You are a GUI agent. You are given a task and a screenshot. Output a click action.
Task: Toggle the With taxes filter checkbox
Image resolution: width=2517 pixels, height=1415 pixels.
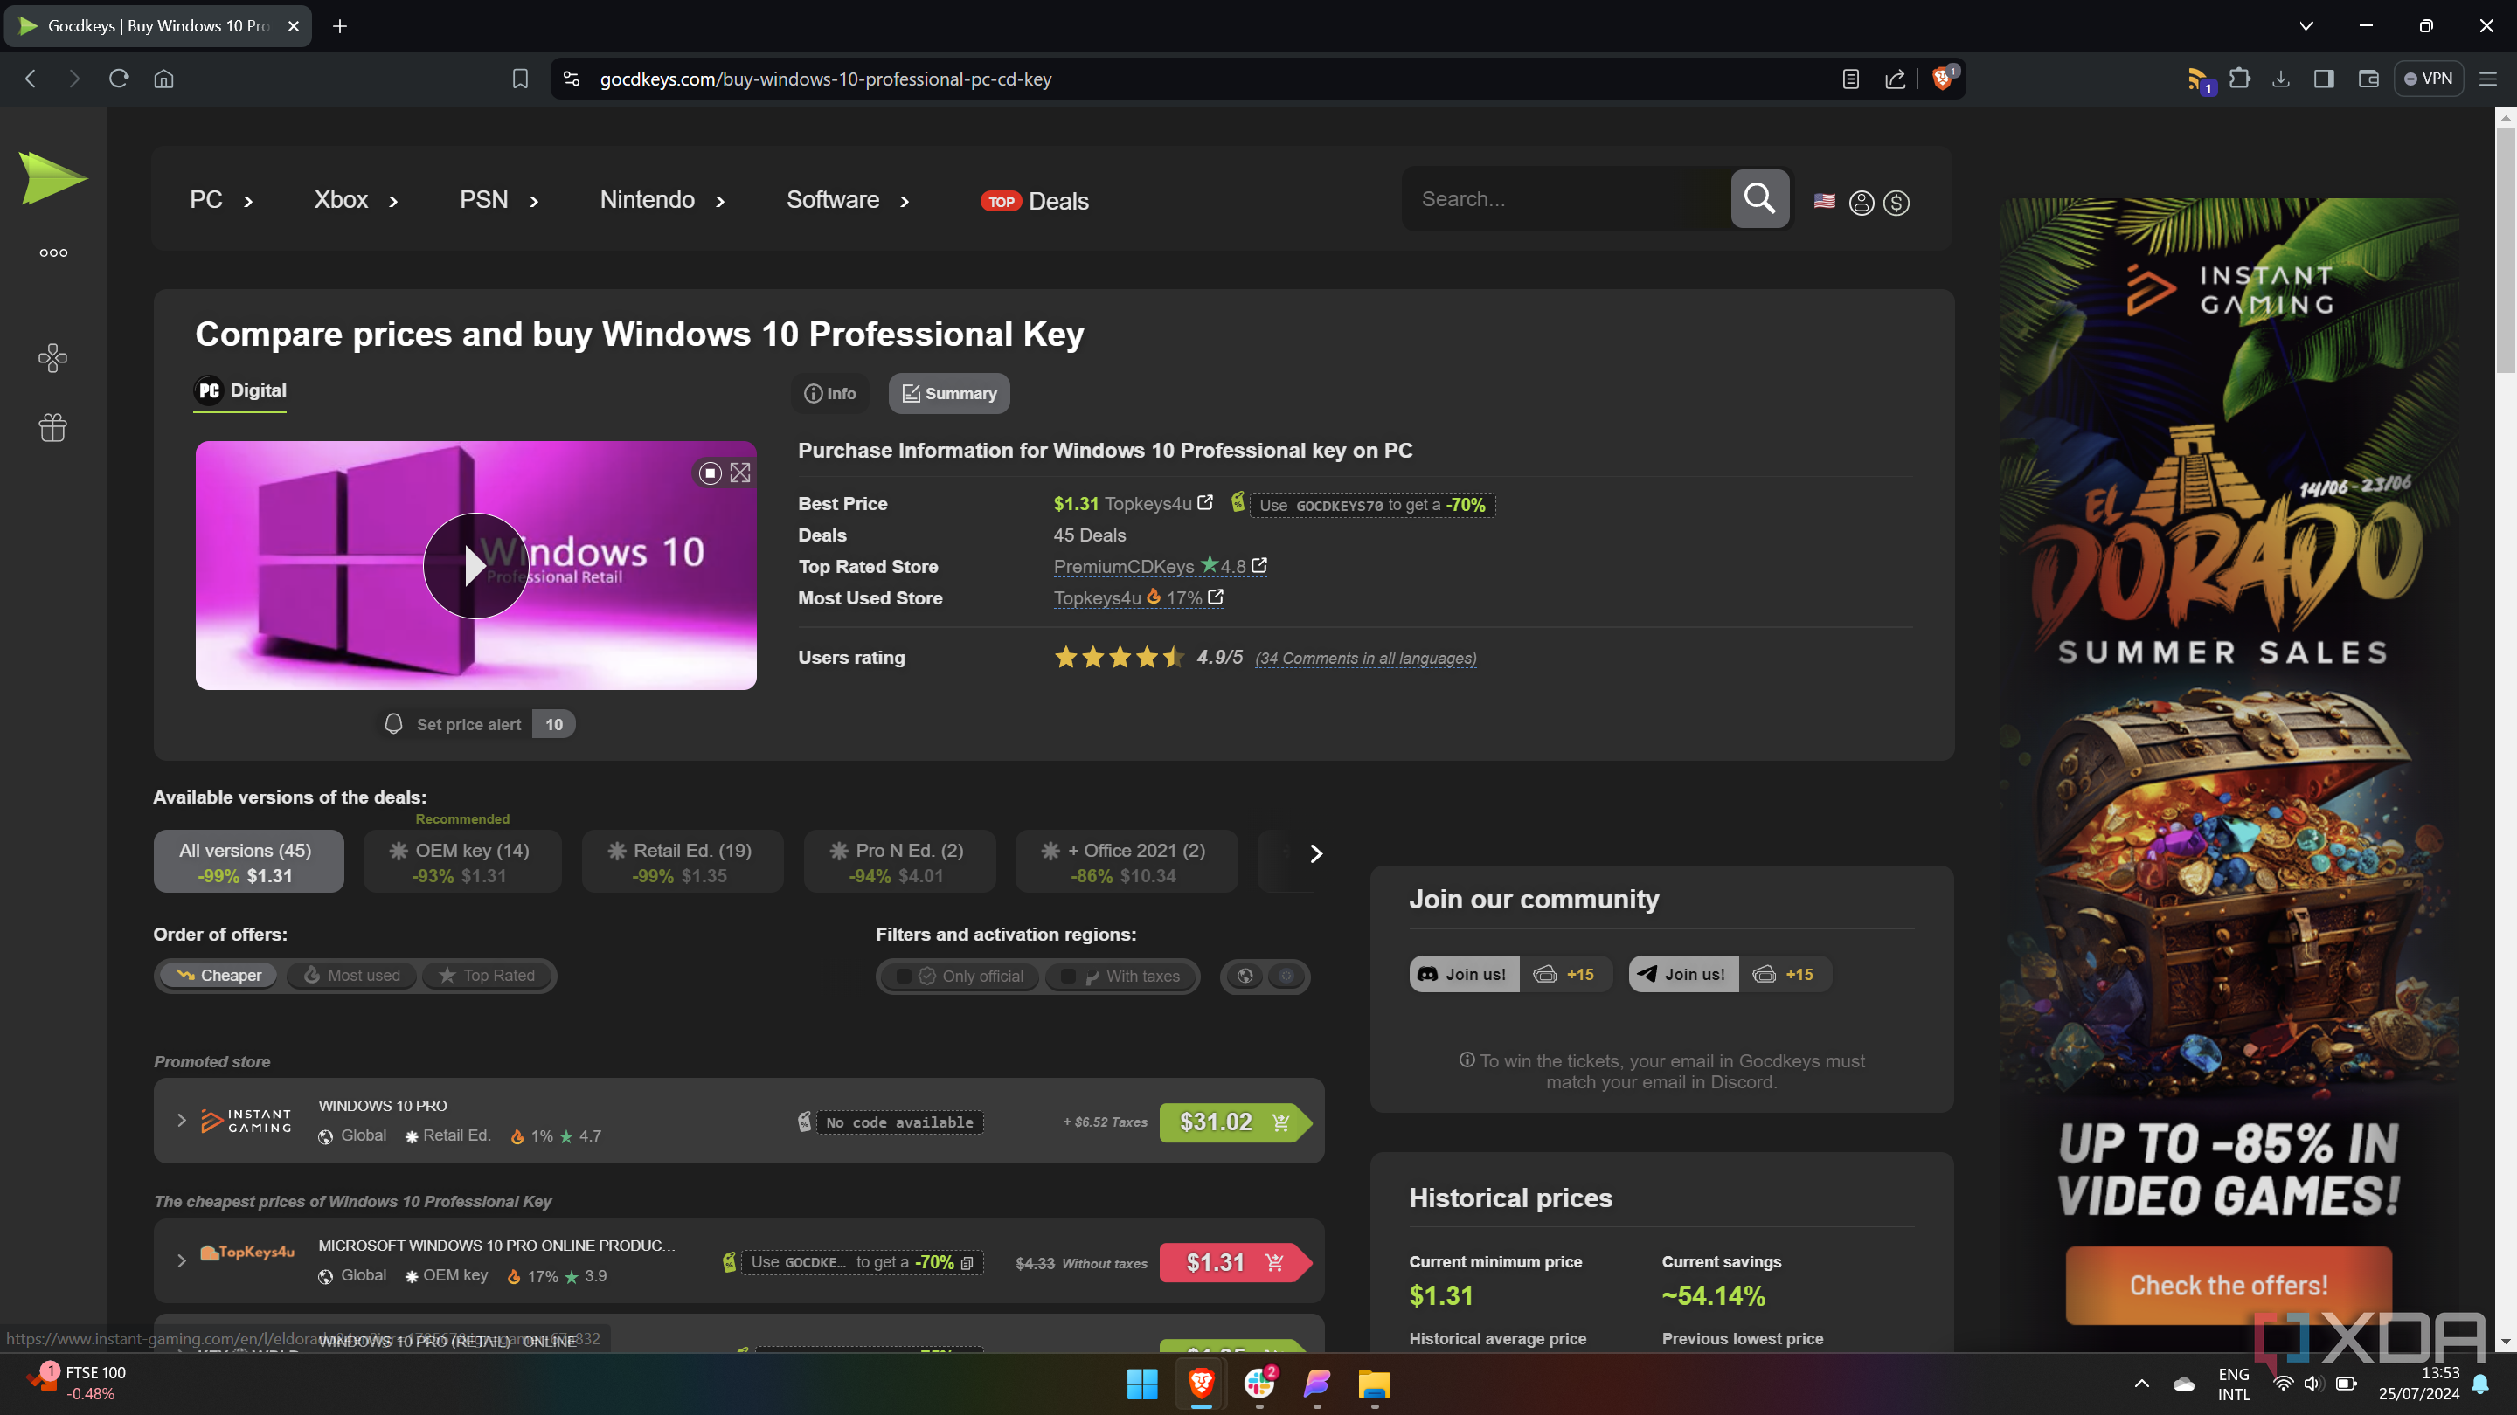pyautogui.click(x=1066, y=975)
